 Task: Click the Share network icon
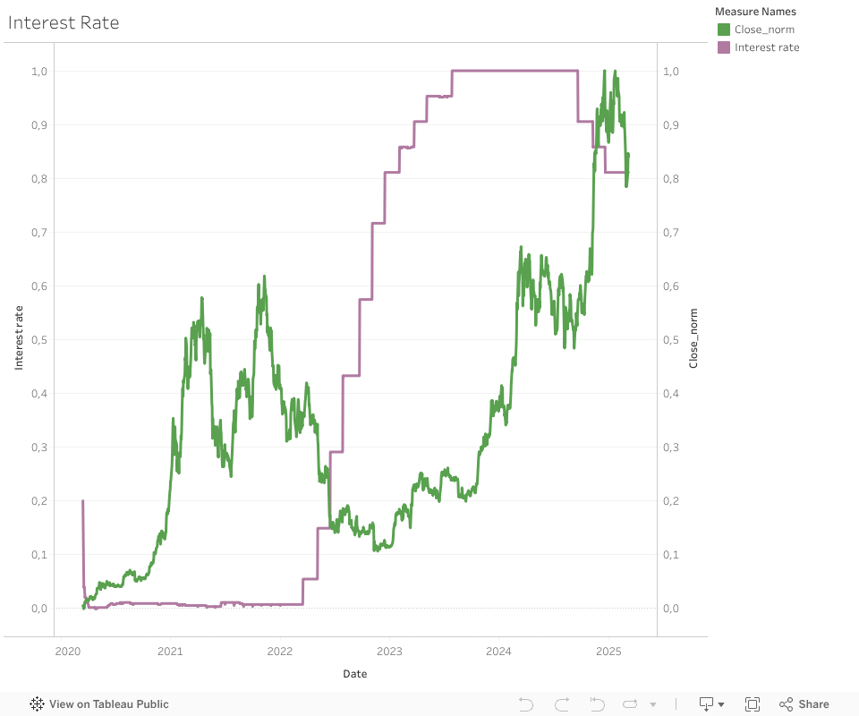click(x=787, y=704)
